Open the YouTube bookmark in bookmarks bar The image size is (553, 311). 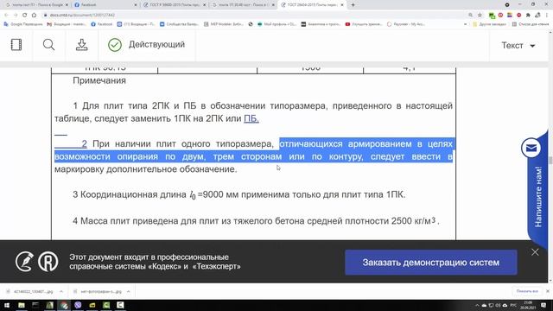click(x=364, y=24)
